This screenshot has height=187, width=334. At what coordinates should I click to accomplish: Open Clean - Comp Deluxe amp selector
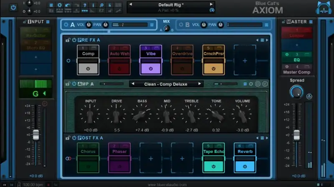tap(166, 84)
